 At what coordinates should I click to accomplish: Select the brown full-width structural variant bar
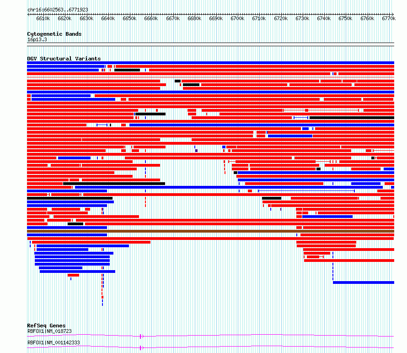210,231
